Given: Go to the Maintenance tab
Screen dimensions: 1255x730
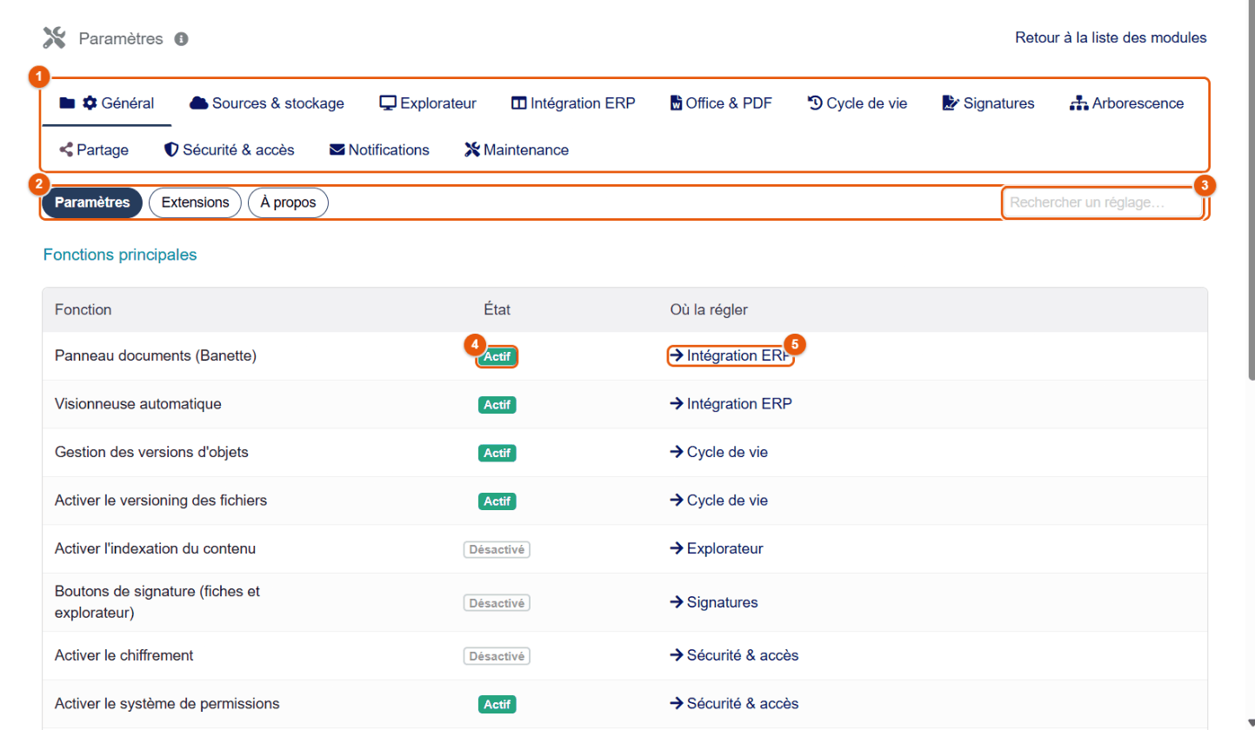Looking at the screenshot, I should tap(517, 149).
